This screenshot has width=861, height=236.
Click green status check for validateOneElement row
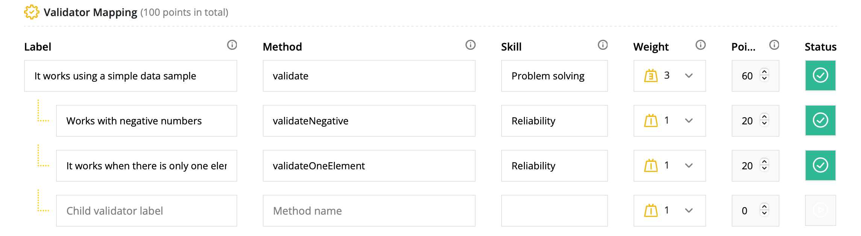pyautogui.click(x=820, y=165)
